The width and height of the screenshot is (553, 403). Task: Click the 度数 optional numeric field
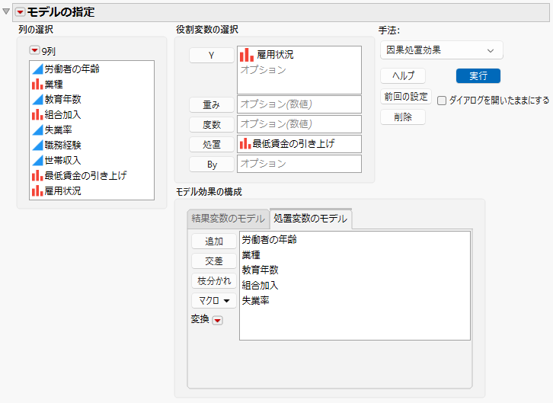pyautogui.click(x=299, y=124)
